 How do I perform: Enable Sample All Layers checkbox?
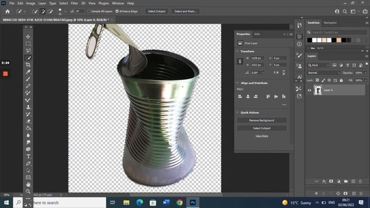tap(89, 12)
